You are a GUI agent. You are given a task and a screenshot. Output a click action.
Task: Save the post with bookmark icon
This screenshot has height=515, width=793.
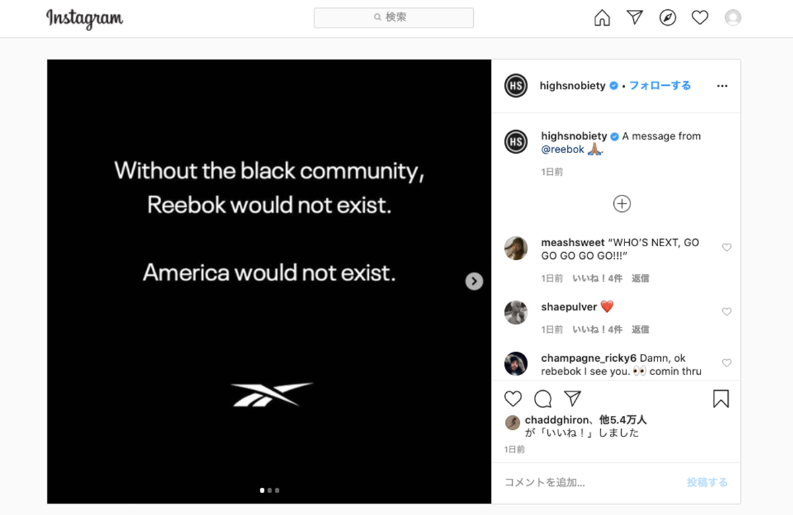[x=721, y=399]
